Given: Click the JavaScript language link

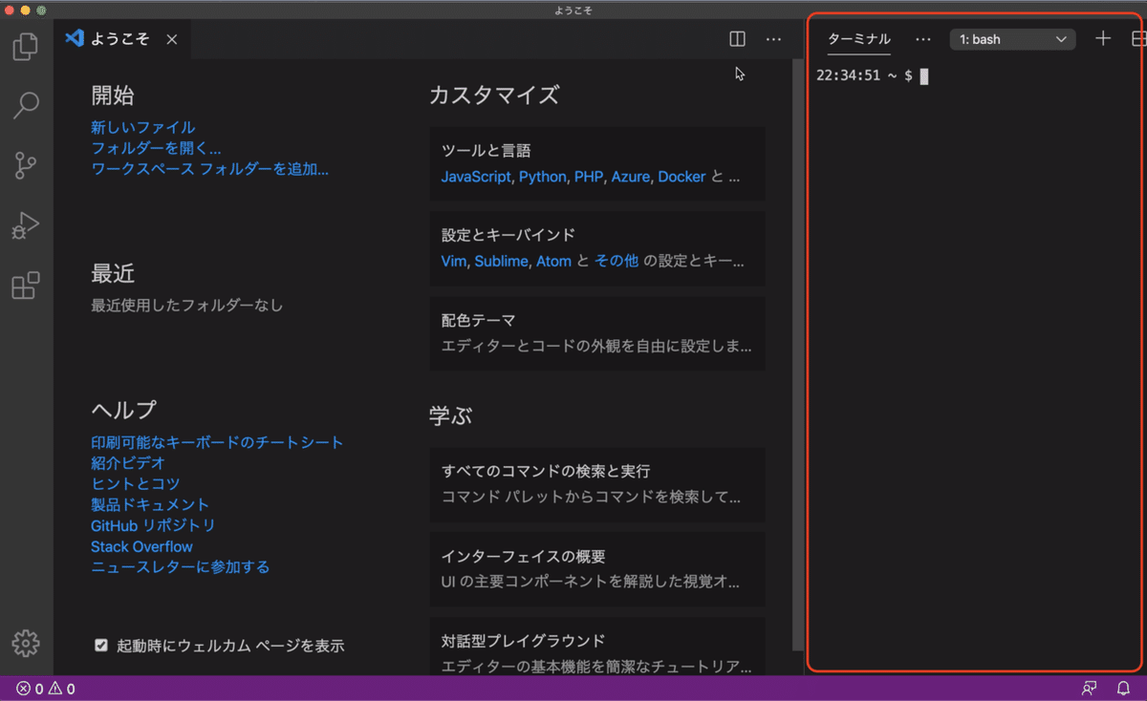Looking at the screenshot, I should (477, 177).
